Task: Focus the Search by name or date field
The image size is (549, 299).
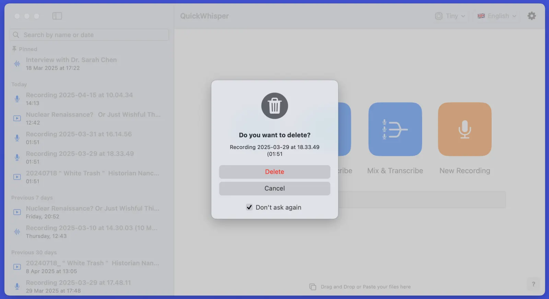Action: 89,35
